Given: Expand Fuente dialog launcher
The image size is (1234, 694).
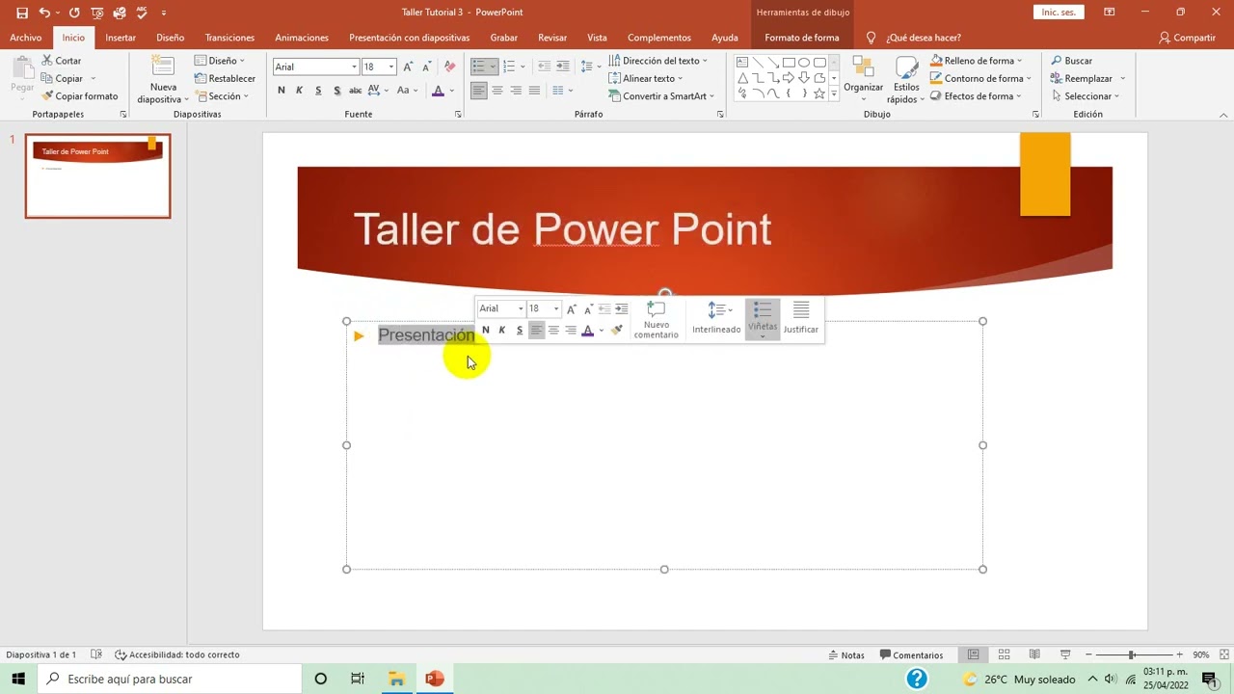Looking at the screenshot, I should coord(458,115).
